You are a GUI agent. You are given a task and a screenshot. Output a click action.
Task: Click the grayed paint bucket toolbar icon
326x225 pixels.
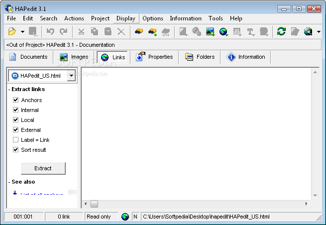pos(197,32)
